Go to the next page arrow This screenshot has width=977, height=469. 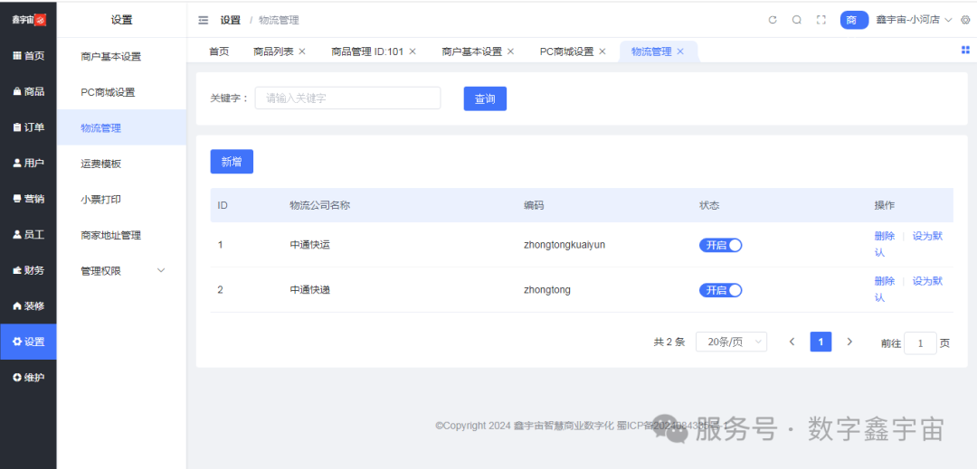coord(849,342)
